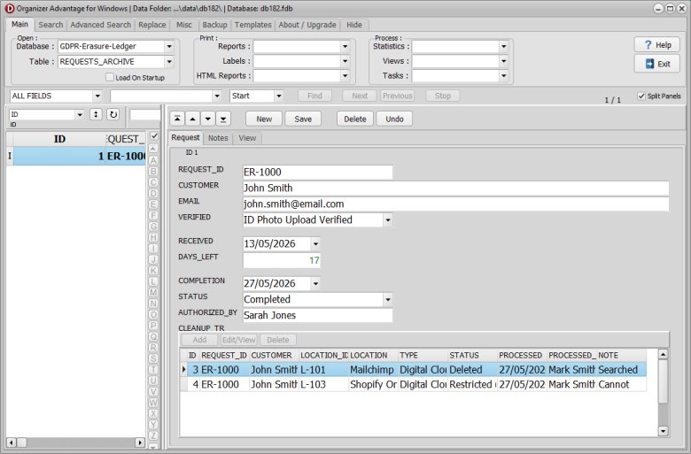This screenshot has height=454, width=691.
Task: Click the sort order toggle icon
Action: 96,114
